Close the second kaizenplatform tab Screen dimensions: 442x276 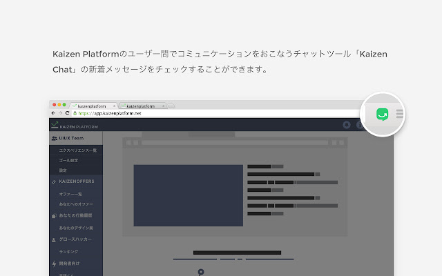tap(163, 106)
